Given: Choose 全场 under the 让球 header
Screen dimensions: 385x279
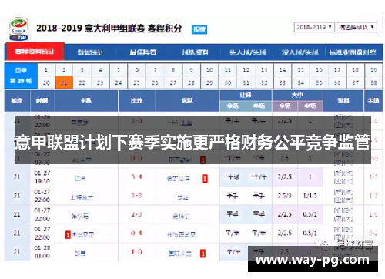Looking at the screenshot, I should (x=233, y=106).
